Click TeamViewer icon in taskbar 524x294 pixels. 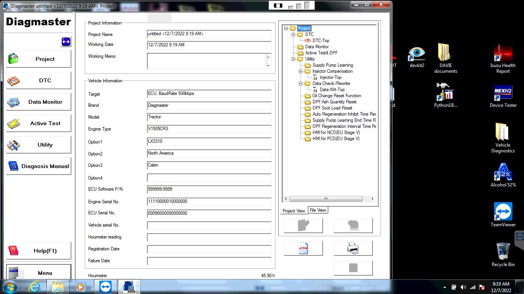(x=105, y=287)
